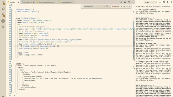173x97 pixels.
Task: Click the diamond git icon in editor toolbar
Action: pyautogui.click(x=125, y=2)
